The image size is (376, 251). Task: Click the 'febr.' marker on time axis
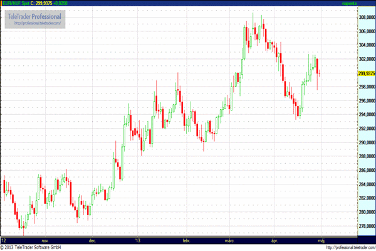(185, 240)
